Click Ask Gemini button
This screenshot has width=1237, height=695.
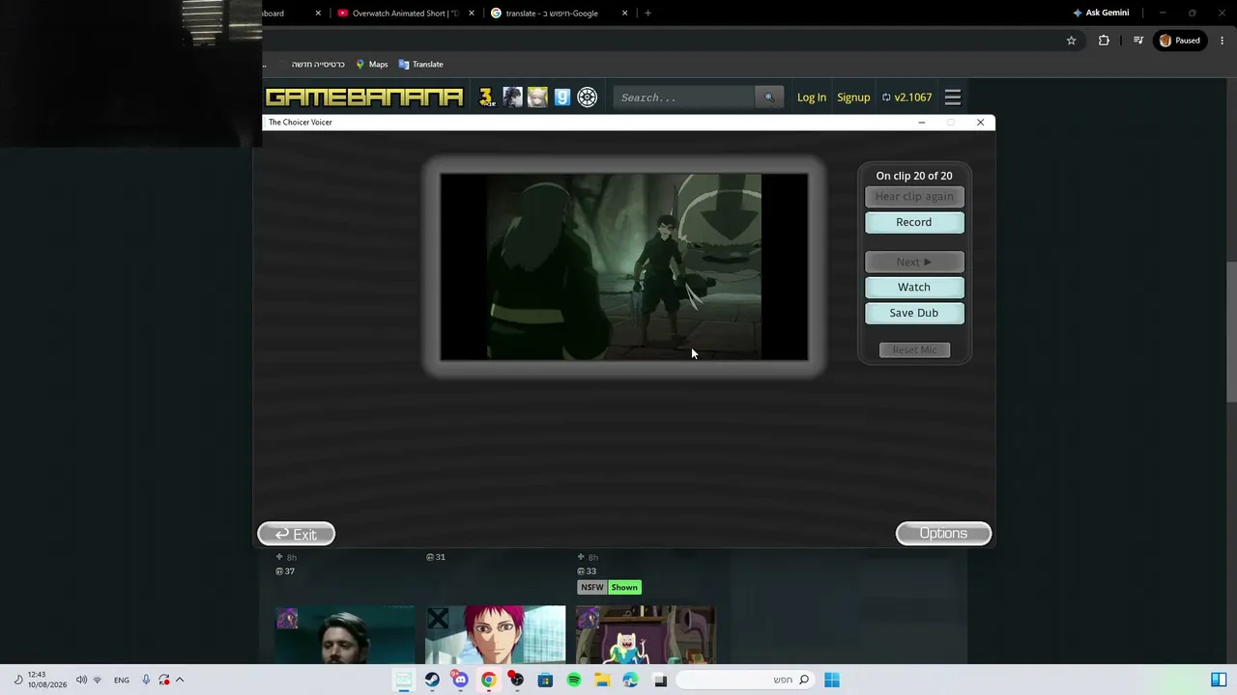pos(1101,14)
